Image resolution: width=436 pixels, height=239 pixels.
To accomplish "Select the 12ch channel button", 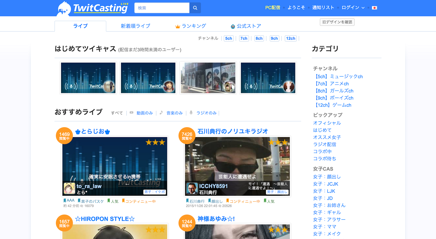I will [x=291, y=38].
